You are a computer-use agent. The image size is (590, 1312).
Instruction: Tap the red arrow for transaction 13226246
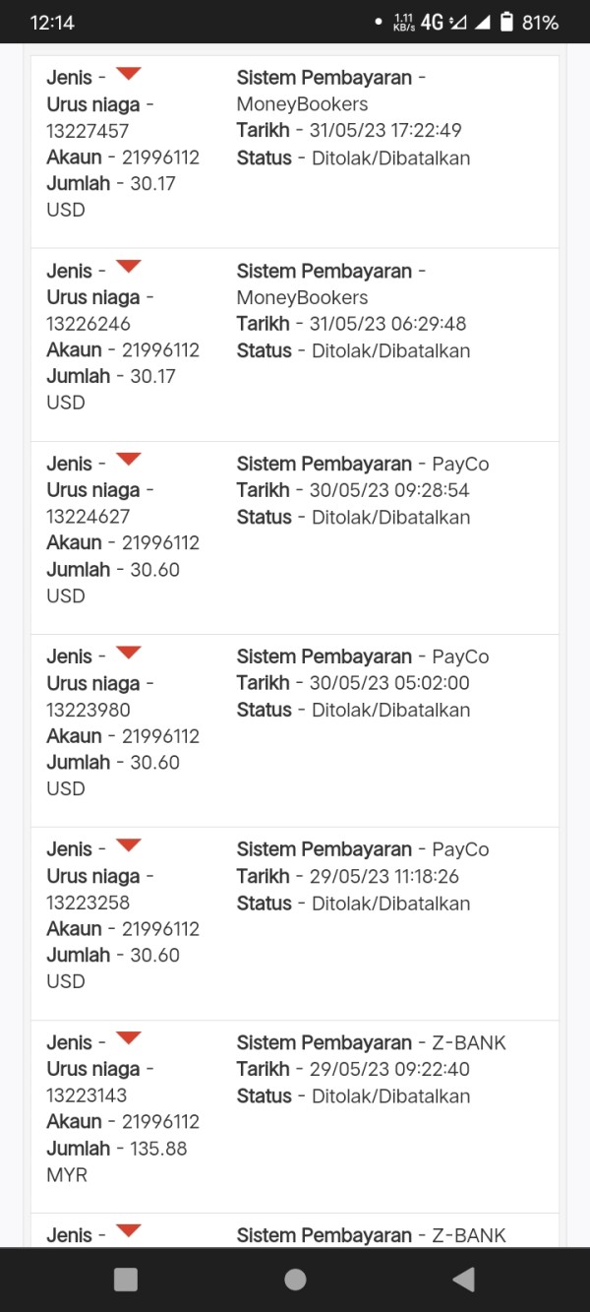point(128,267)
